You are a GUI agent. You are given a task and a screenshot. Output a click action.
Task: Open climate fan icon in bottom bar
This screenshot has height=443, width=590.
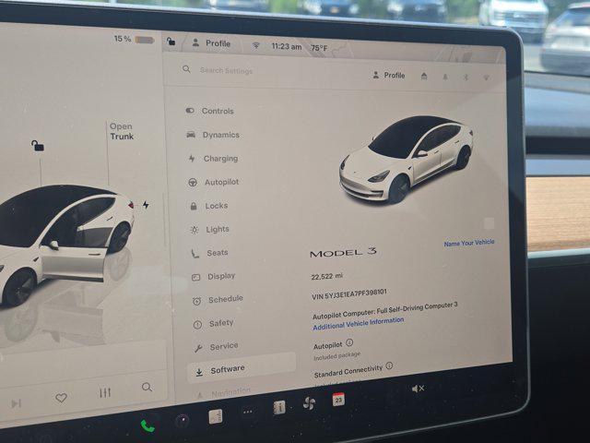click(x=309, y=403)
